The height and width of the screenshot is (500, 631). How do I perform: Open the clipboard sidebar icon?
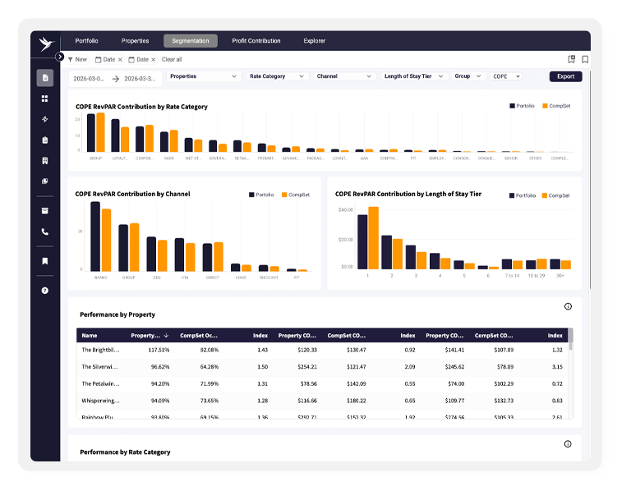[45, 140]
